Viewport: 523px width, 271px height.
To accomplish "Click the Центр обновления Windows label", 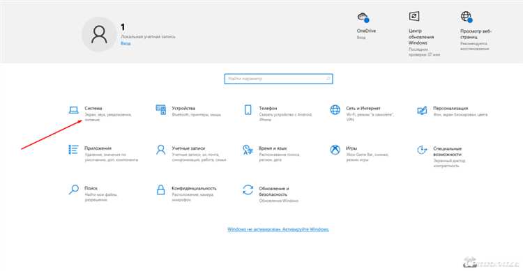I will [421, 37].
